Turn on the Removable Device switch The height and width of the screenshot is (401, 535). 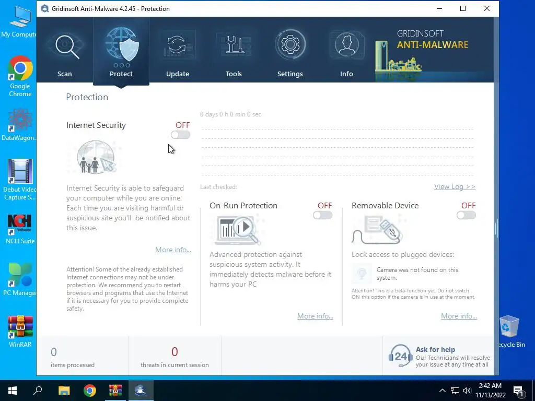[466, 215]
